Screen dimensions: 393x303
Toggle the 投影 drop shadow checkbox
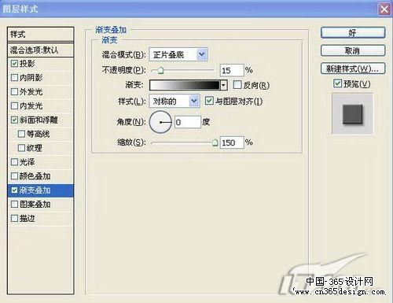14,64
